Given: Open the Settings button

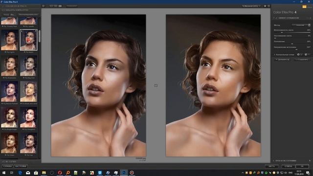Looking at the screenshot, I should pyautogui.click(x=21, y=166).
